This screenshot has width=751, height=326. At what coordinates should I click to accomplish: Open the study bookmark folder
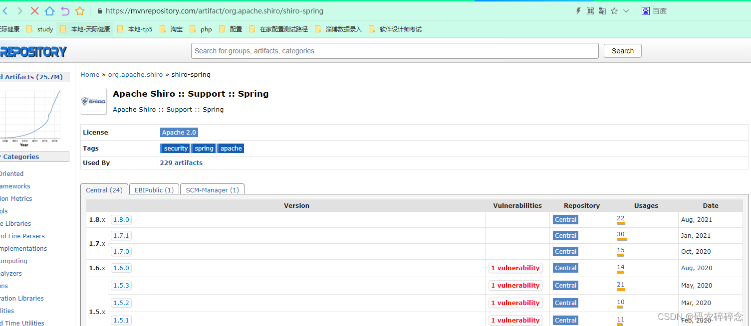[x=40, y=29]
